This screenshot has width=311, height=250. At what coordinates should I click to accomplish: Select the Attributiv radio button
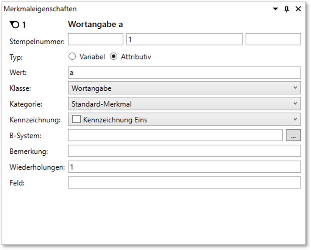[x=113, y=57]
